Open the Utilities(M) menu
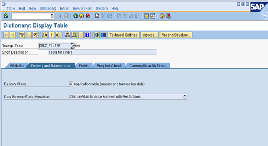The image size is (268, 146). [x=48, y=8]
